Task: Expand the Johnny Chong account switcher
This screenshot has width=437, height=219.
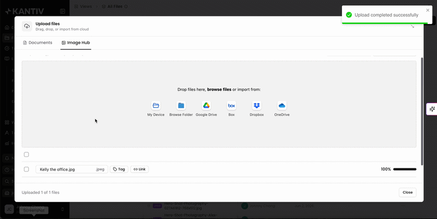Action: [x=62, y=209]
